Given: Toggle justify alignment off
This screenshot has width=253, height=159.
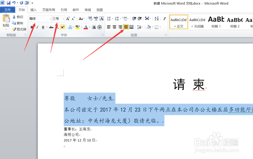Looking at the screenshot, I should coord(126,27).
